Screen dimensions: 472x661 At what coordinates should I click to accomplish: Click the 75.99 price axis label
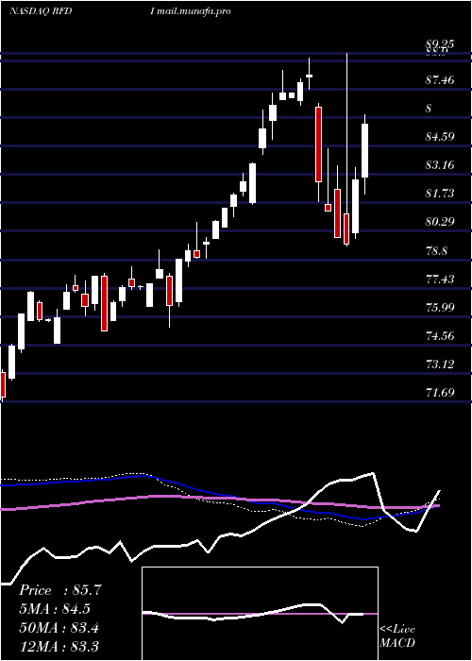[x=440, y=307]
